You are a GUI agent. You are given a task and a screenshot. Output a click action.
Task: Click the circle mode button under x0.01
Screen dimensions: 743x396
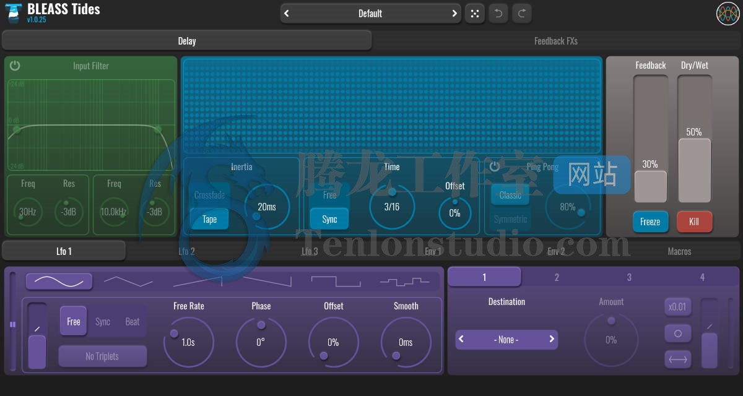pyautogui.click(x=678, y=334)
